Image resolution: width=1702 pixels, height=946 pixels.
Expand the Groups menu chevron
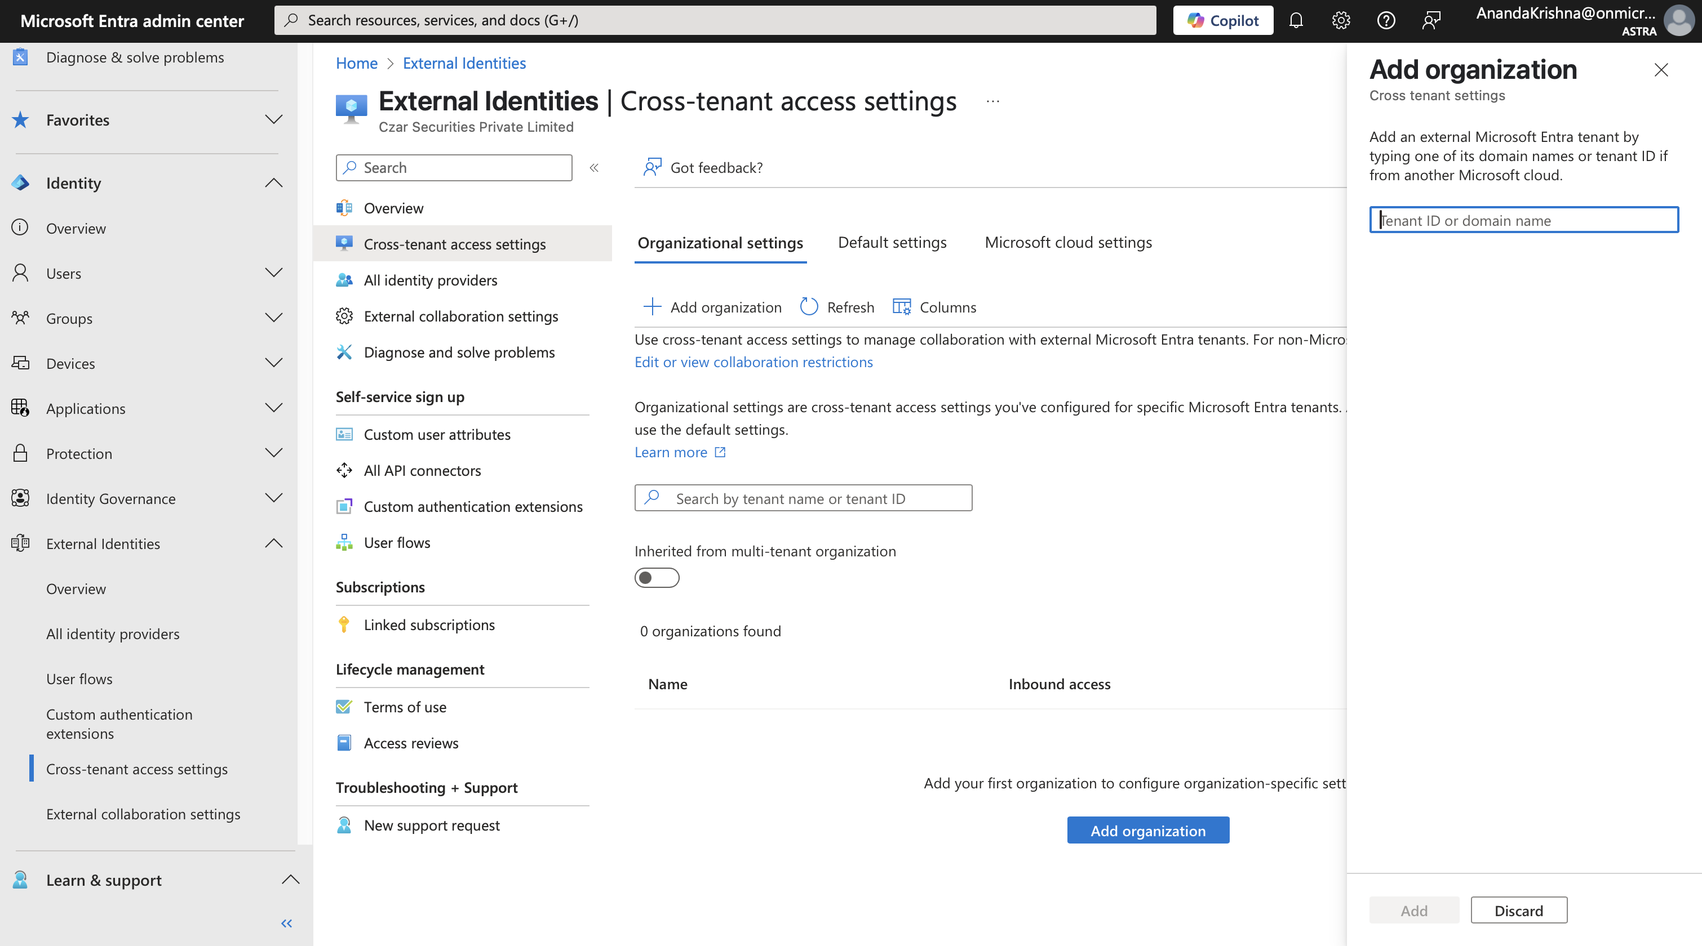point(273,318)
